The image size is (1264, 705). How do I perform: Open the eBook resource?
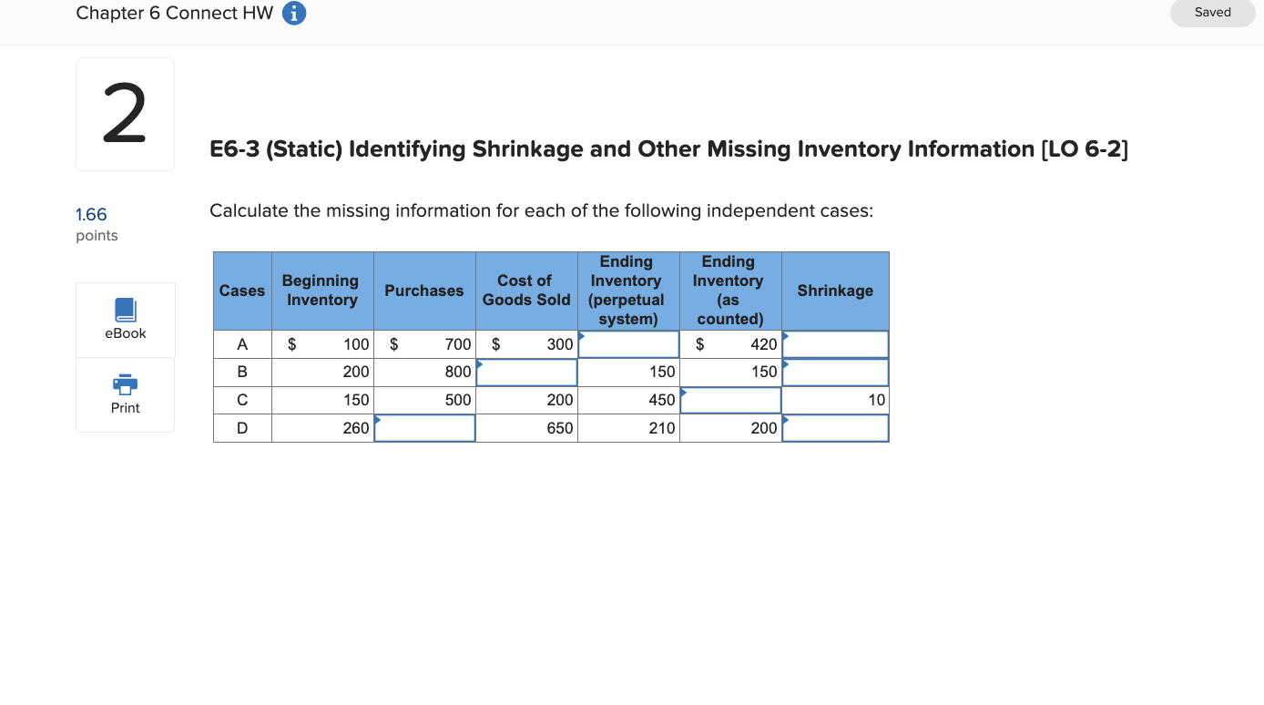tap(125, 319)
